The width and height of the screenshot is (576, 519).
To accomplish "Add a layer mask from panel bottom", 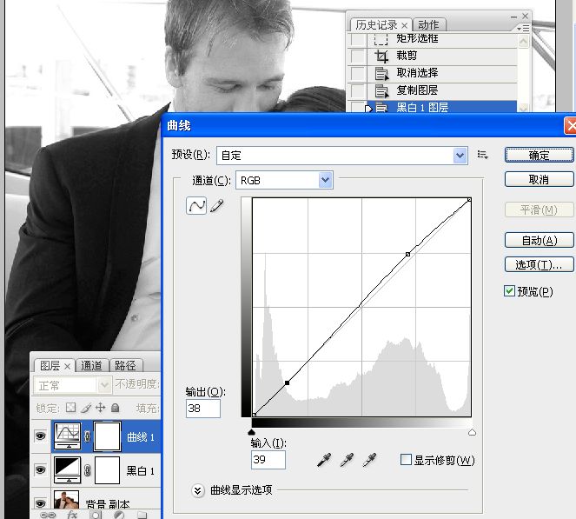I will [96, 515].
